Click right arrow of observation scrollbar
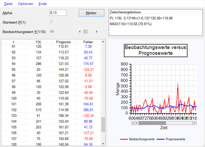The image size is (205, 147). (96, 32)
